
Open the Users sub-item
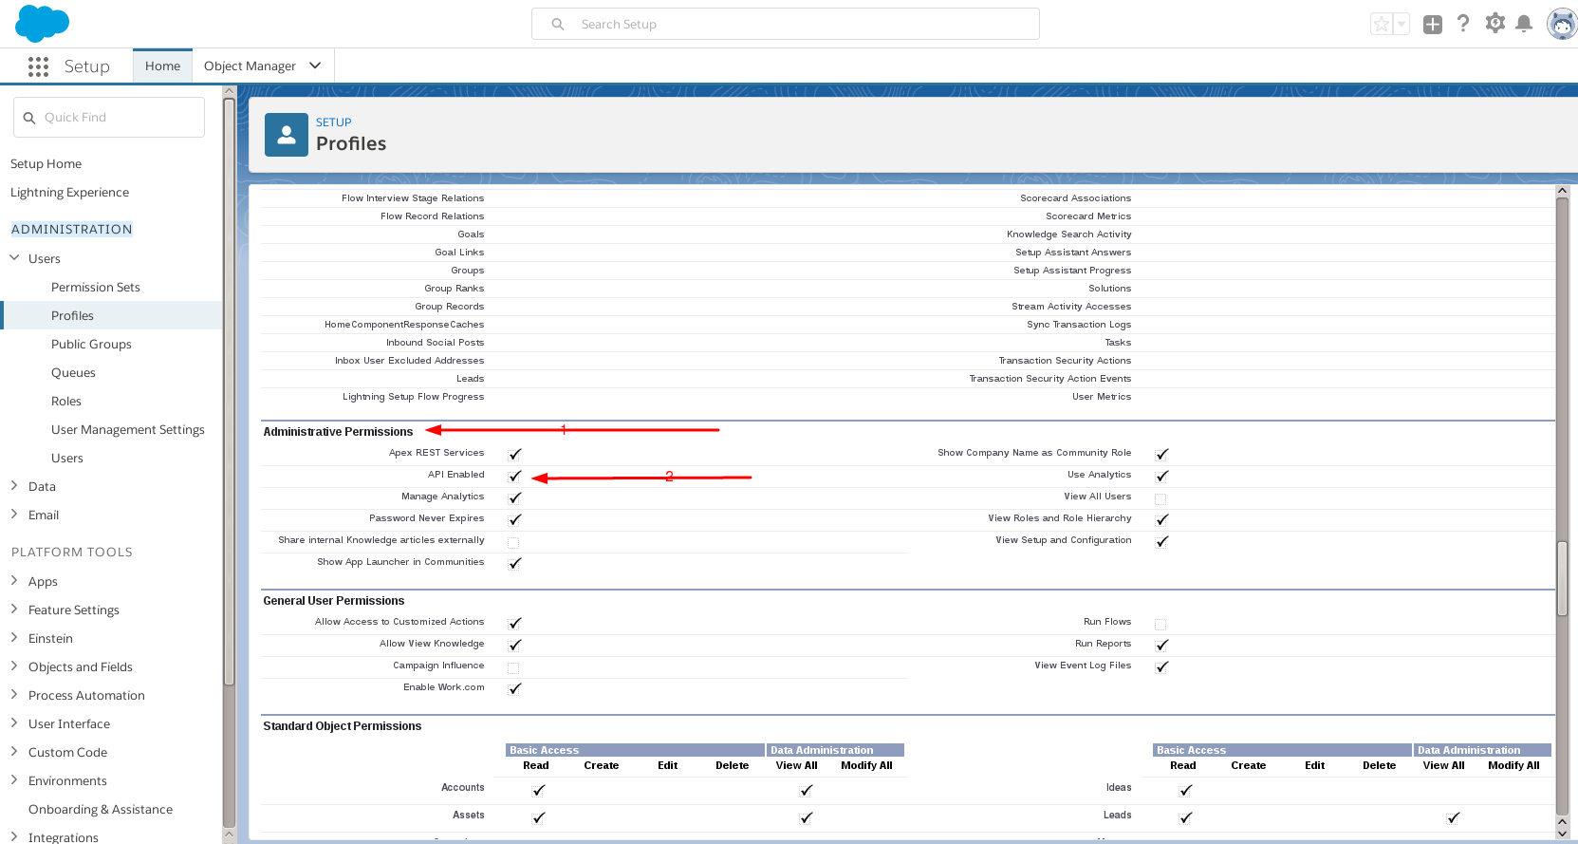[x=67, y=458]
